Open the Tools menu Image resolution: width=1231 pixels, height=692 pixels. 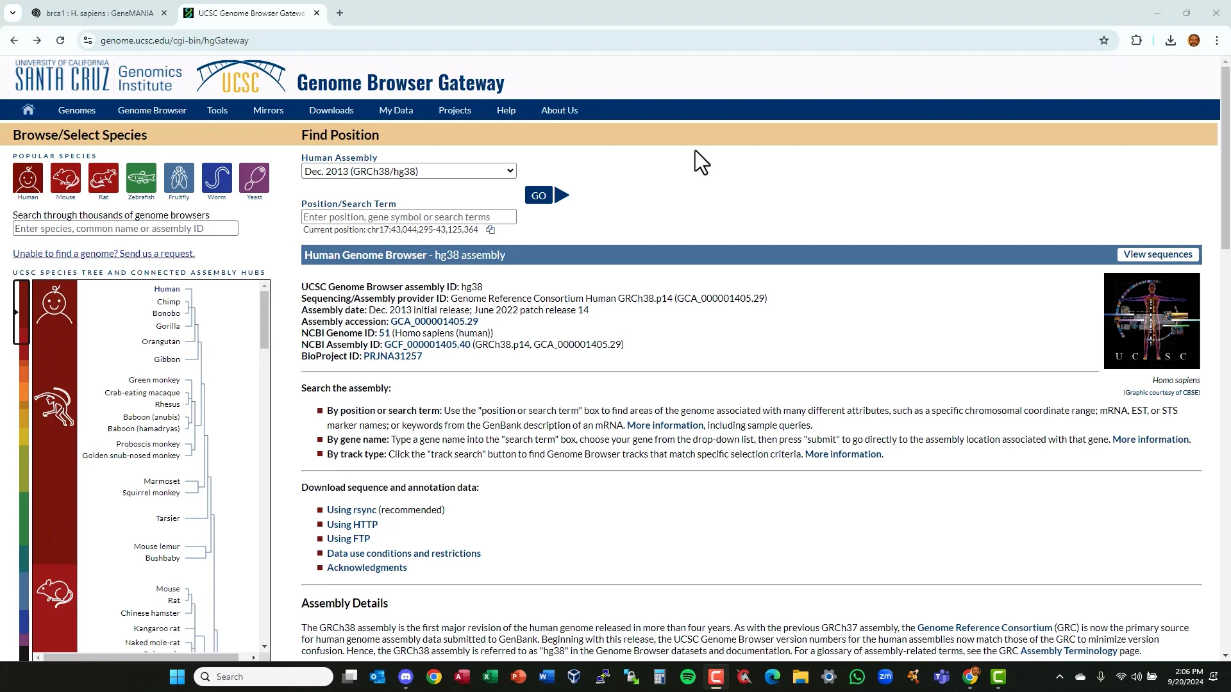click(x=217, y=110)
